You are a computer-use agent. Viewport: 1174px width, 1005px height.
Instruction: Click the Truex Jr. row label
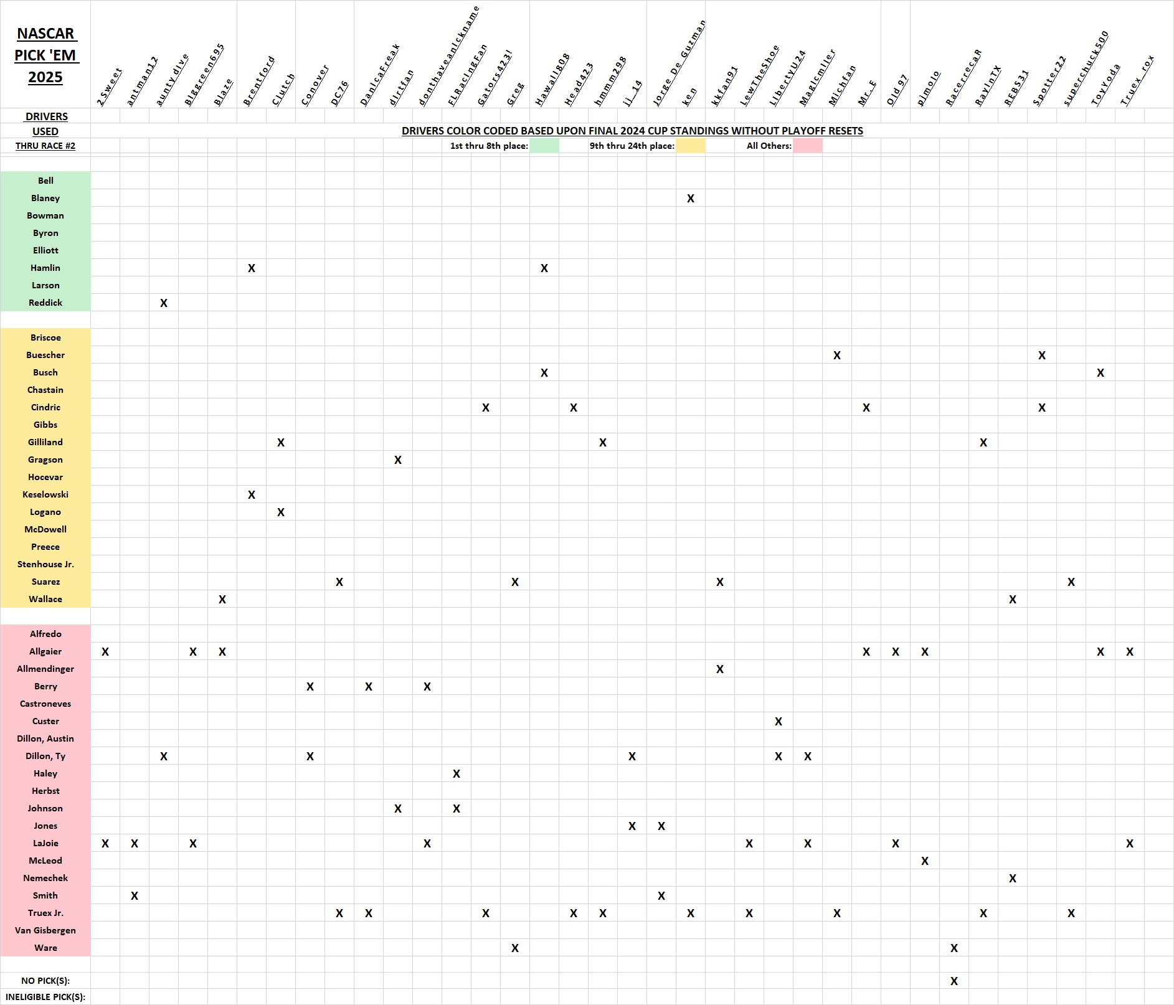[45, 913]
